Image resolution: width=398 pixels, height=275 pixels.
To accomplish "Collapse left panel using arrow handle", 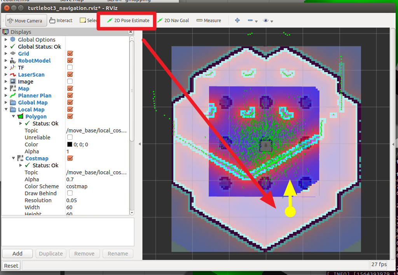I will [x=140, y=144].
